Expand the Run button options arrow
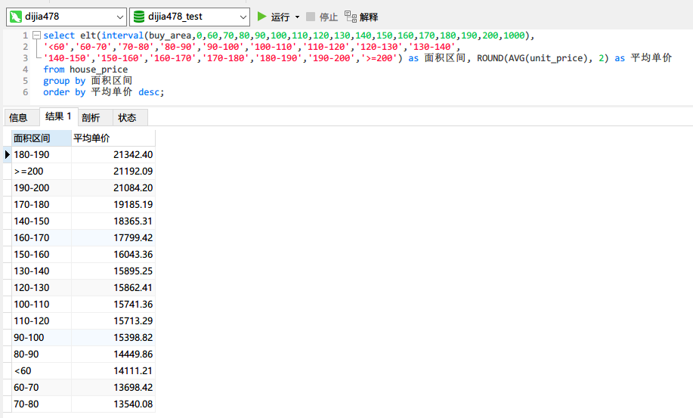Viewport: 693px width, 418px height. tap(297, 17)
